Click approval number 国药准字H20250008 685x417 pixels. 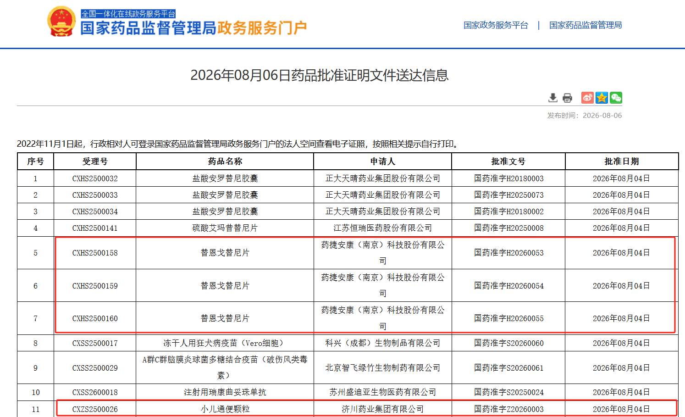(508, 228)
